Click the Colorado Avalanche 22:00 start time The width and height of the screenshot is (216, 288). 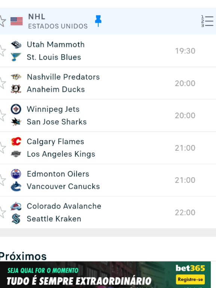click(x=185, y=213)
